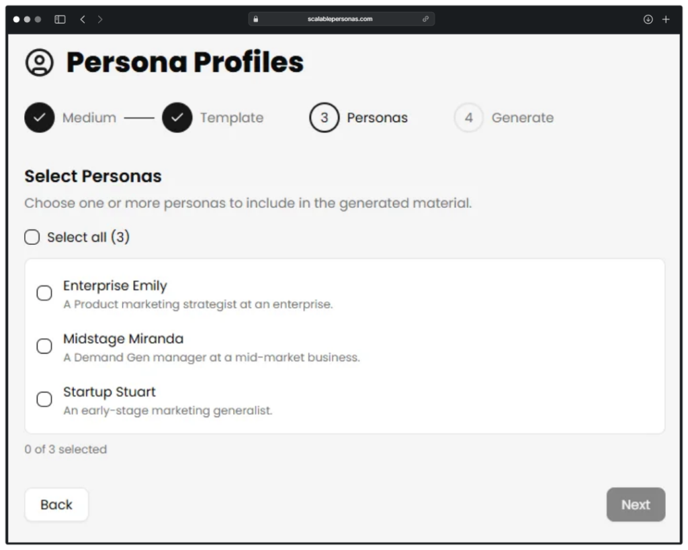Viewport: 688px width, 550px height.
Task: Click the Persona Profiles avatar icon
Action: coord(40,61)
